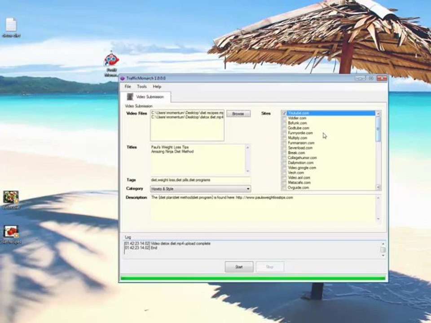
Task: Check the Collegehumor.com checkbox
Action: pos(284,157)
